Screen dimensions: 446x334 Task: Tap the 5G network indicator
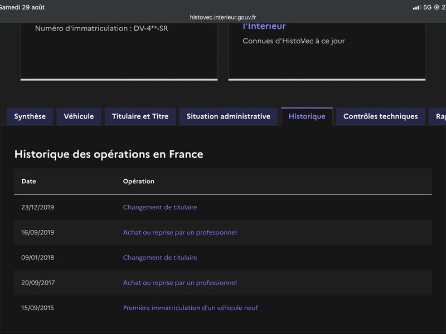[x=427, y=7]
